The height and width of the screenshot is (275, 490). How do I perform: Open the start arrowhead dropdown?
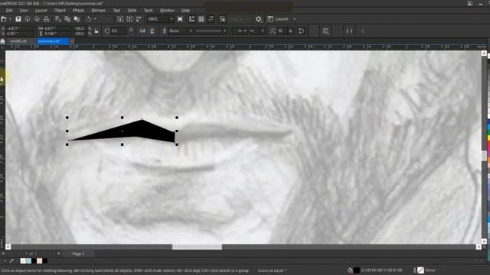[x=245, y=31]
